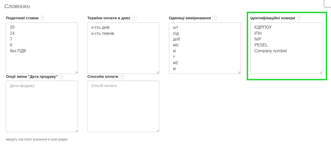Click into the "Спосіб оплати" text area
Viewport: 331px width, 145px height.
pos(123,106)
